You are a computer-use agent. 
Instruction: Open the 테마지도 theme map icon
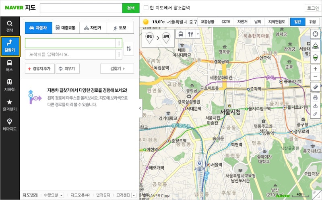click(x=9, y=124)
